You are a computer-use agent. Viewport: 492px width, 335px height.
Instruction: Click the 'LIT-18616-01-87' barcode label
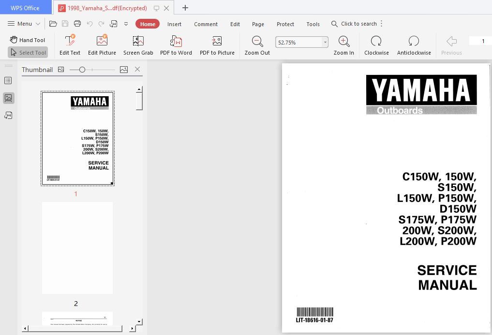(x=314, y=320)
